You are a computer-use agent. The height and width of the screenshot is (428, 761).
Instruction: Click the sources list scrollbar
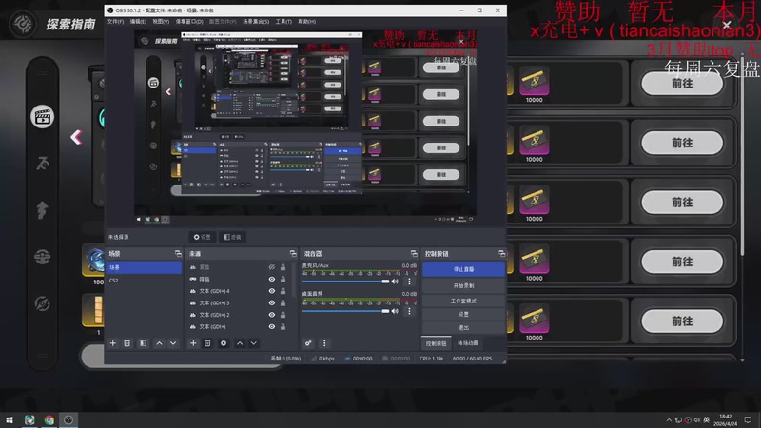point(295,280)
